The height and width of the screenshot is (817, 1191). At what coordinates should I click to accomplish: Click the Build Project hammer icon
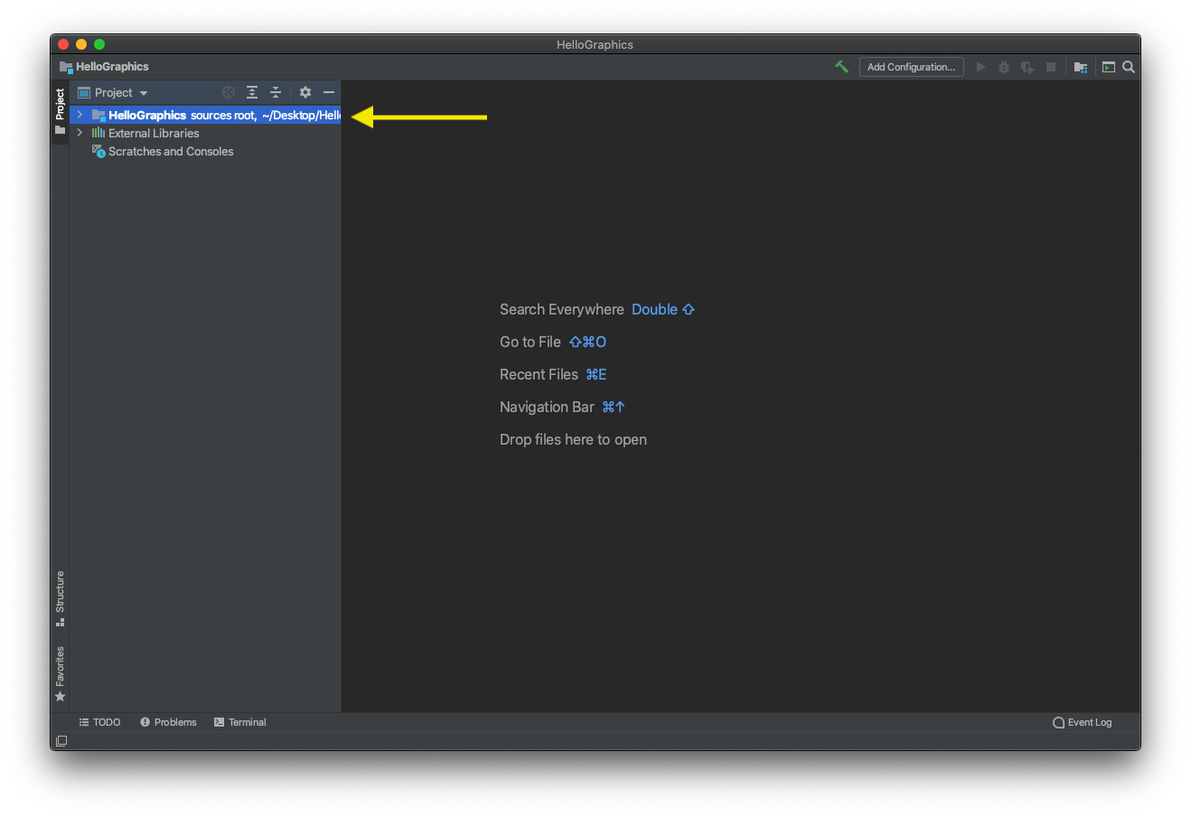[841, 67]
